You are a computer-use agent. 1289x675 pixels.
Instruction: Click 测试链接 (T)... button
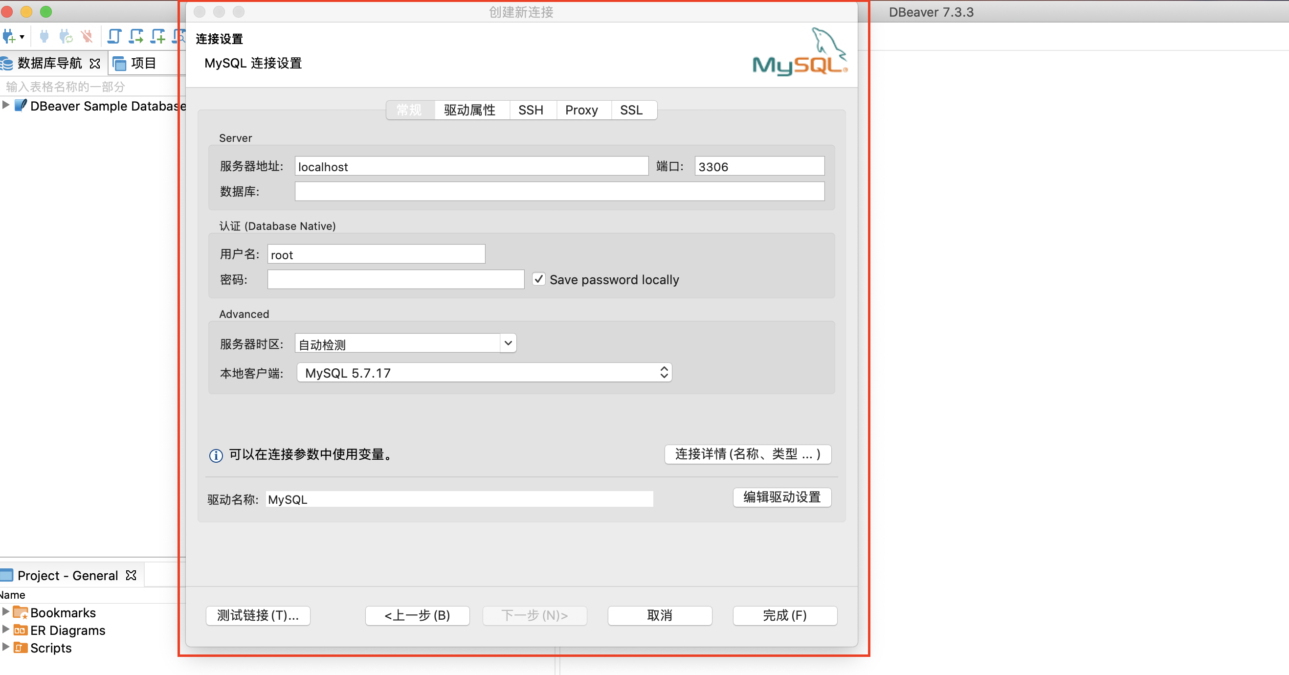258,615
